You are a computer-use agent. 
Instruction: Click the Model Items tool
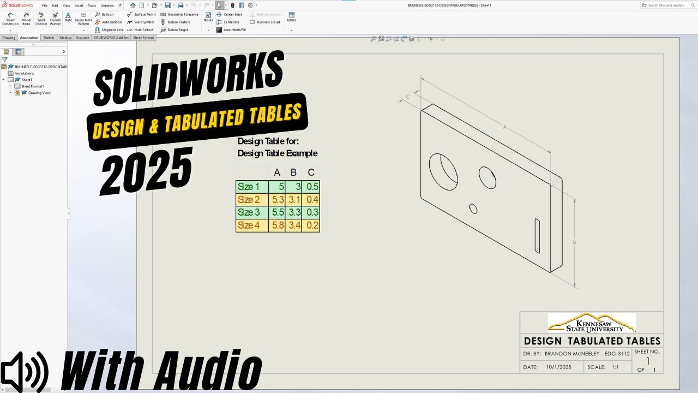(x=26, y=19)
